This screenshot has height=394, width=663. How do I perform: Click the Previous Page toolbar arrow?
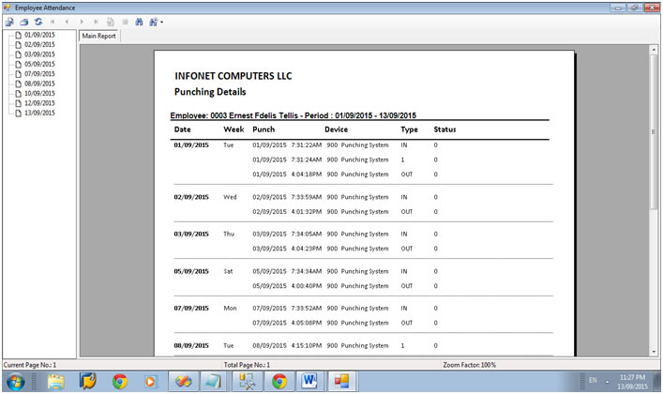[67, 22]
